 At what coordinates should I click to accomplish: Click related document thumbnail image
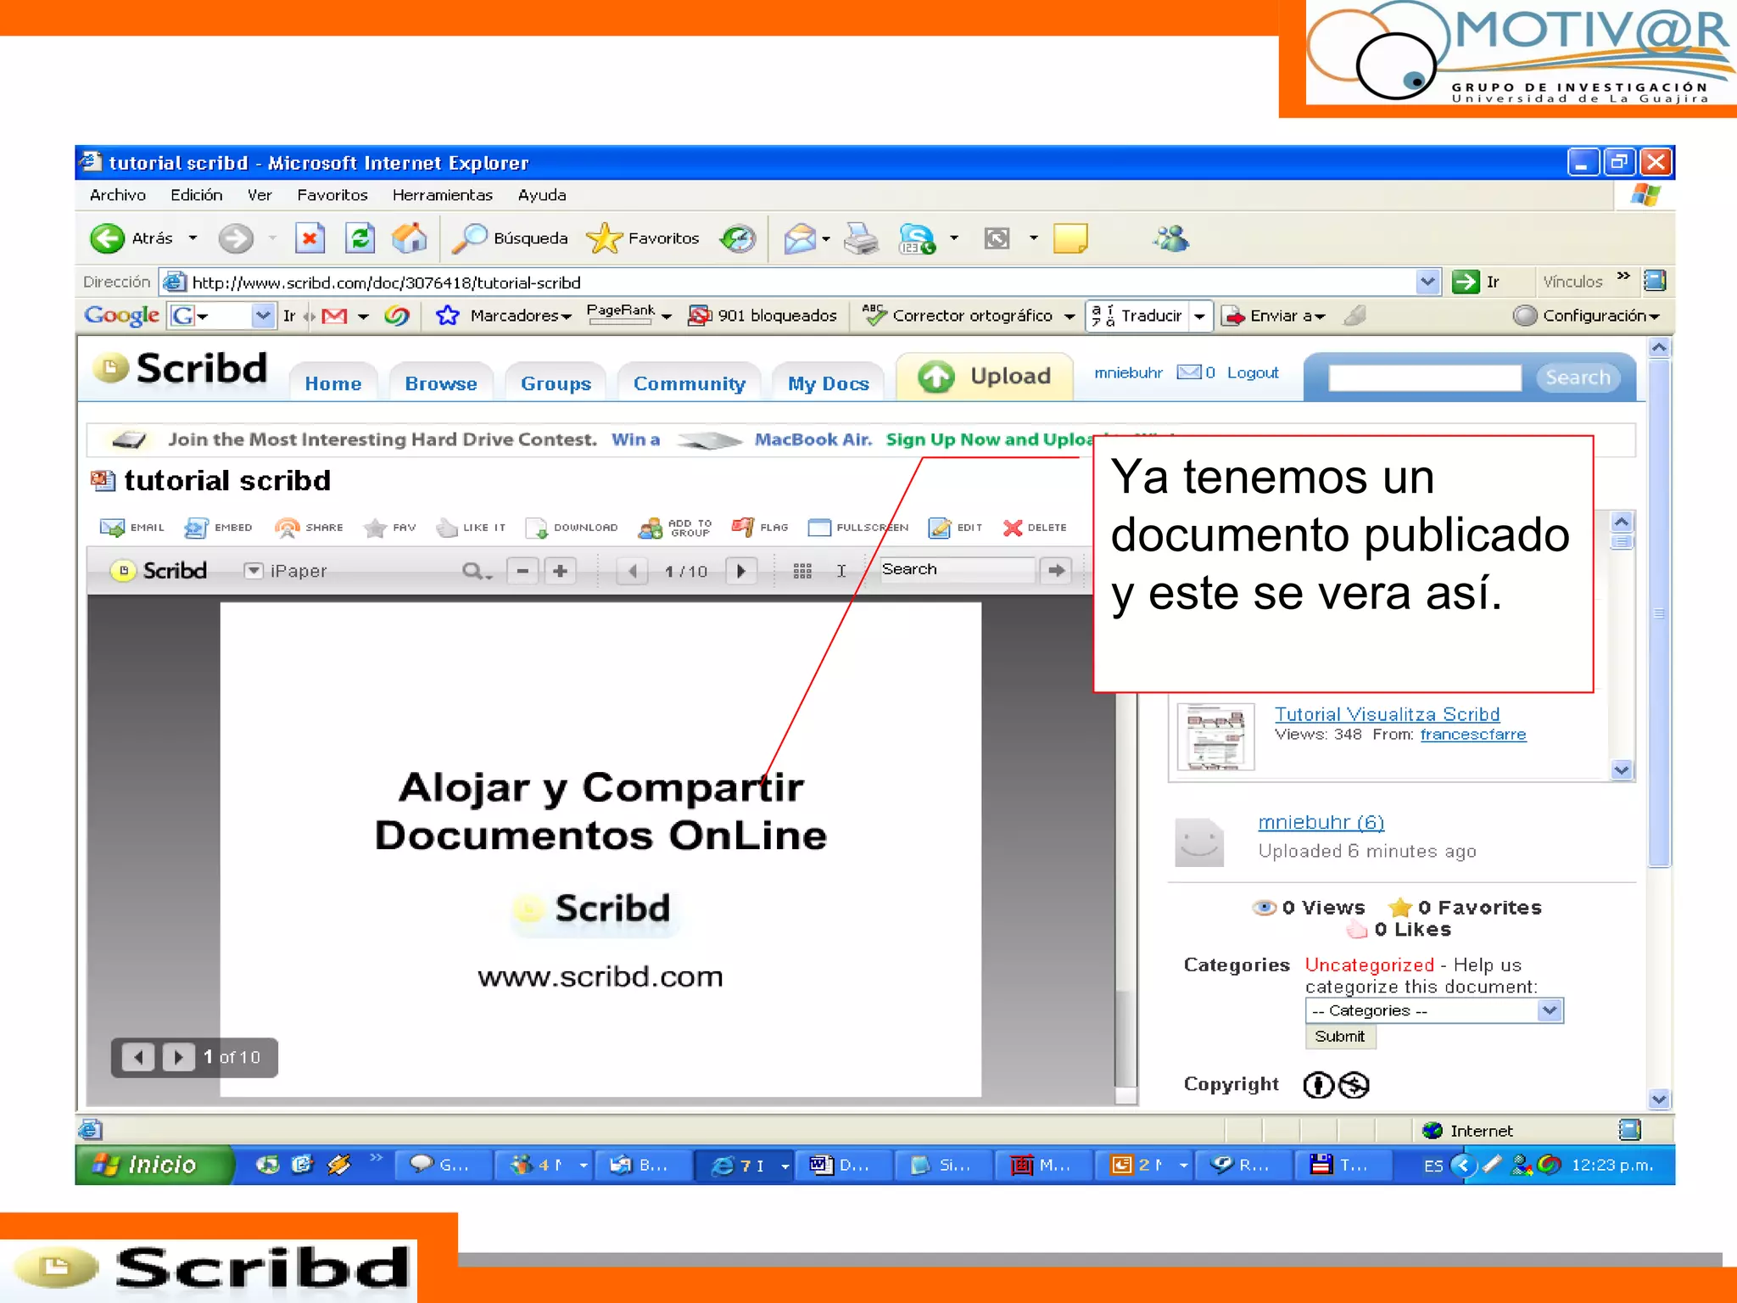1216,736
